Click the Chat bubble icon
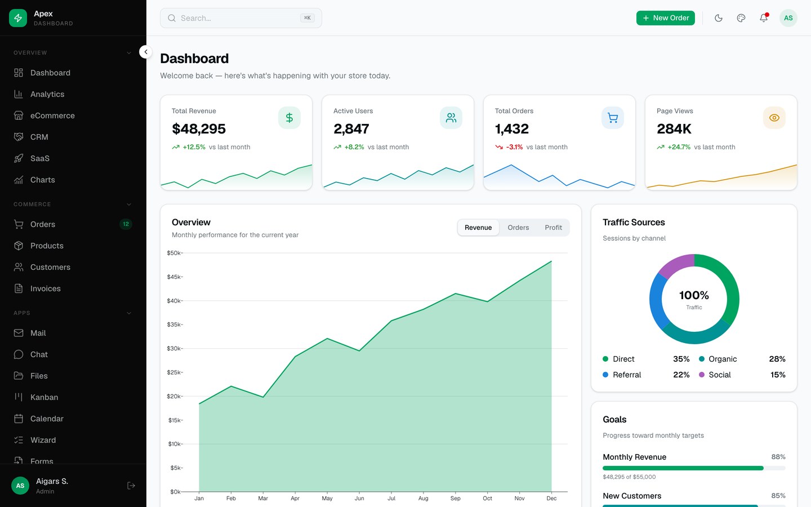Screen dimensions: 811x507 pyautogui.click(x=19, y=354)
